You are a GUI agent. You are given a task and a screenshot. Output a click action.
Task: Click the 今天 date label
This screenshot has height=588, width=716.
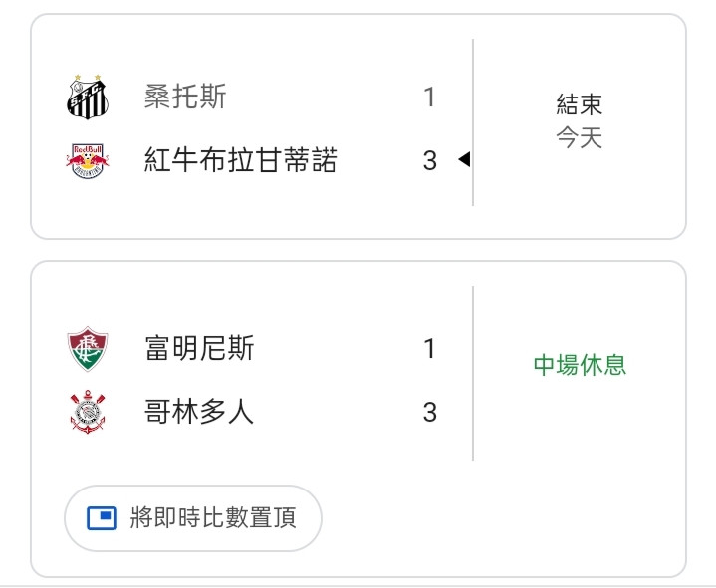pyautogui.click(x=580, y=137)
